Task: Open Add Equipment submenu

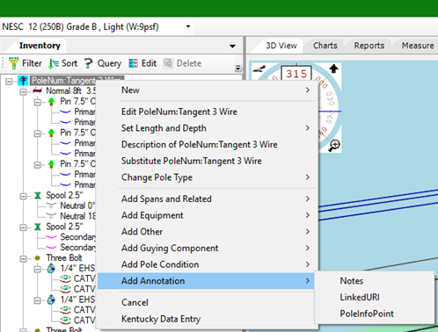Action: pos(207,215)
